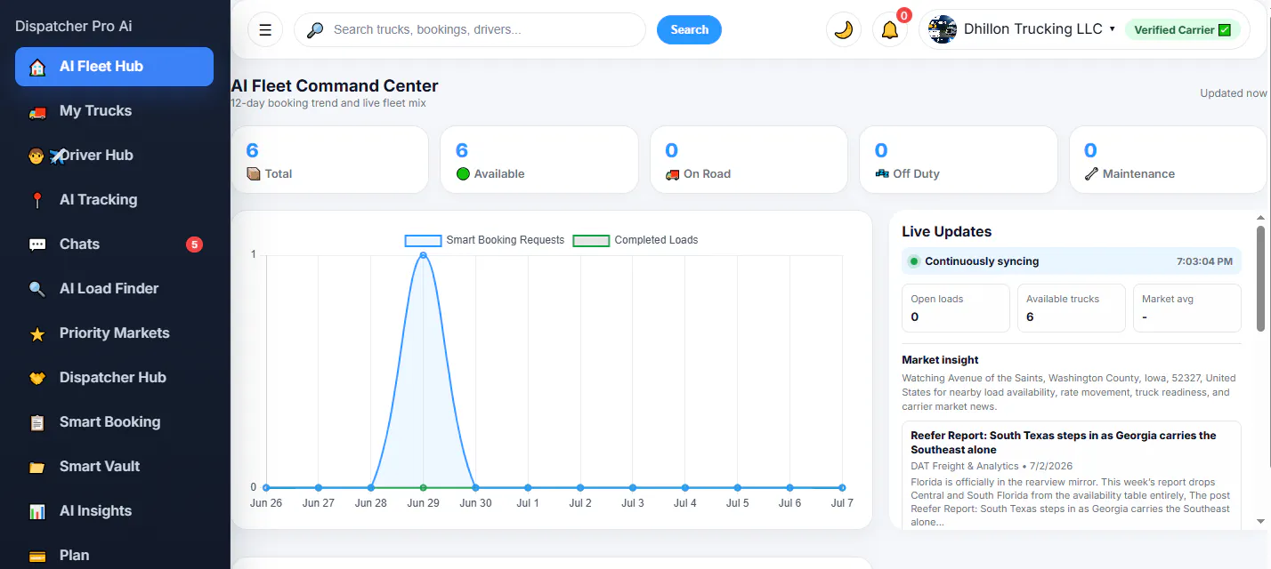The width and height of the screenshot is (1271, 569).
Task: Click the red notification count badge
Action: click(904, 15)
